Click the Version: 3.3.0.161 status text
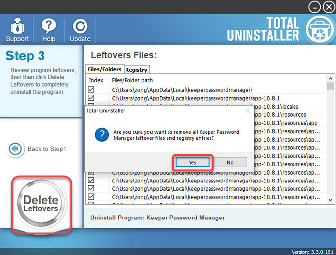Image resolution: width=336 pixels, height=255 pixels. coord(312,252)
